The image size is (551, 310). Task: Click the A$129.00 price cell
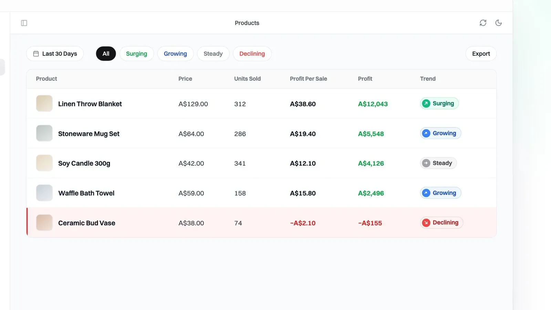193,104
